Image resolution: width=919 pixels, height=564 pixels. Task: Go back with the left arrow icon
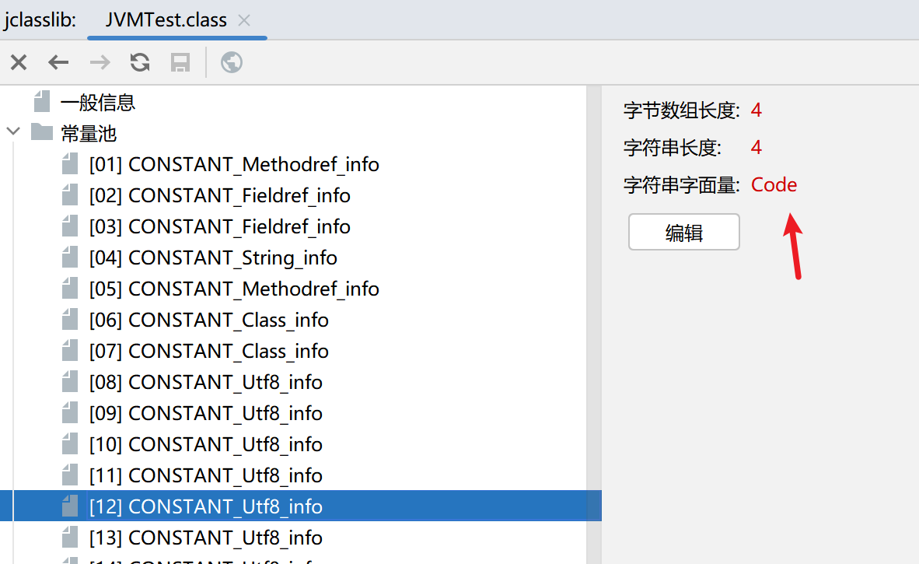pyautogui.click(x=58, y=62)
